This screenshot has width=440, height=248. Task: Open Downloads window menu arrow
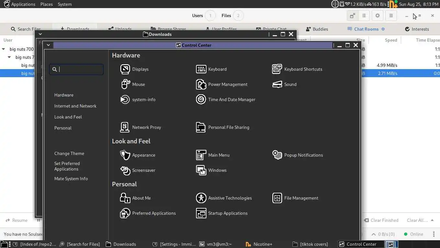[x=40, y=34]
